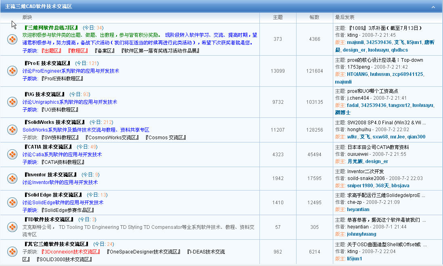This screenshot has width=443, height=266.
Task: View moderator bbsjava's profile
Action: pyautogui.click(x=400, y=186)
